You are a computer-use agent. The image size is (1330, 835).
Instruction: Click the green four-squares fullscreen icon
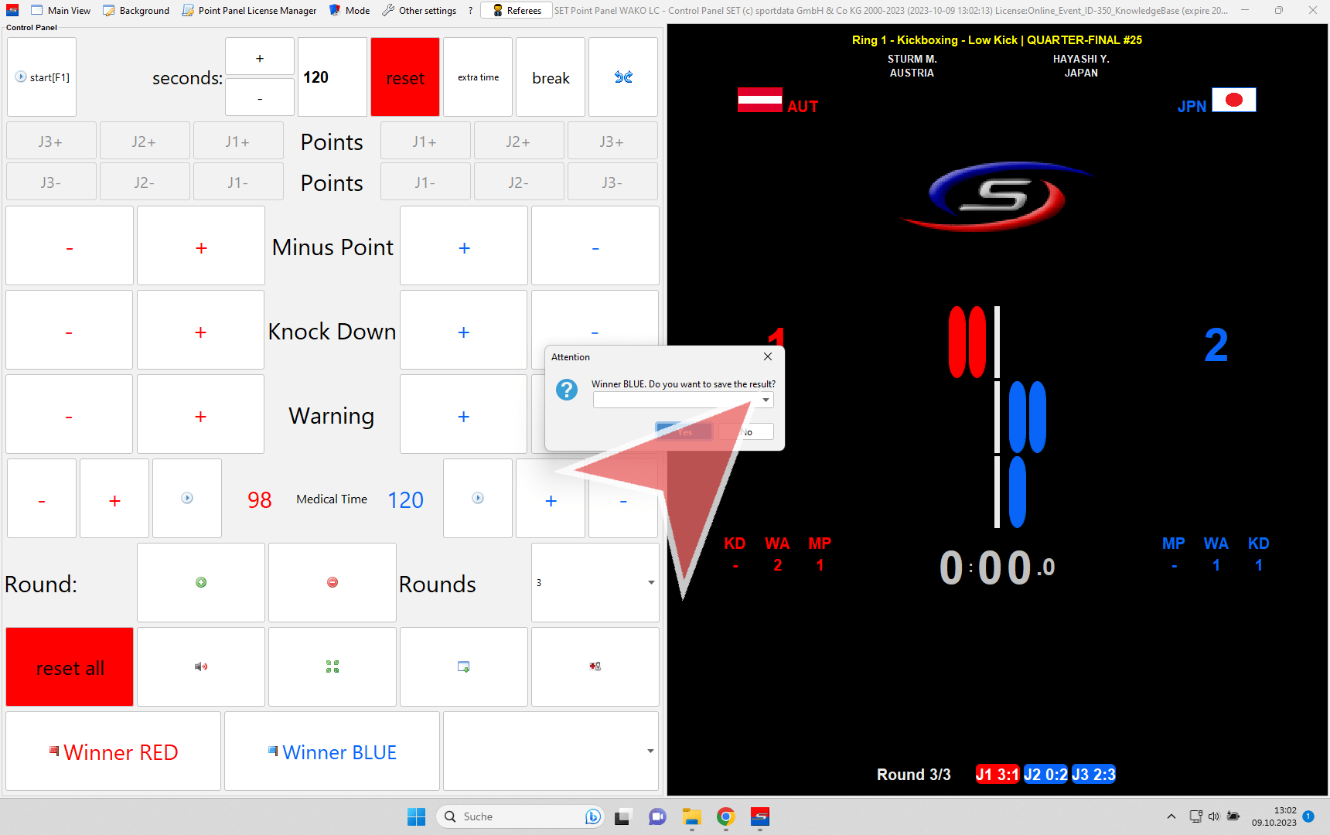[x=332, y=666]
